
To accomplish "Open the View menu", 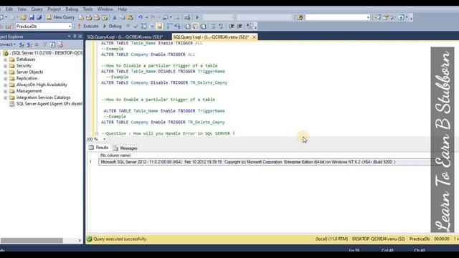I will [x=22, y=9].
